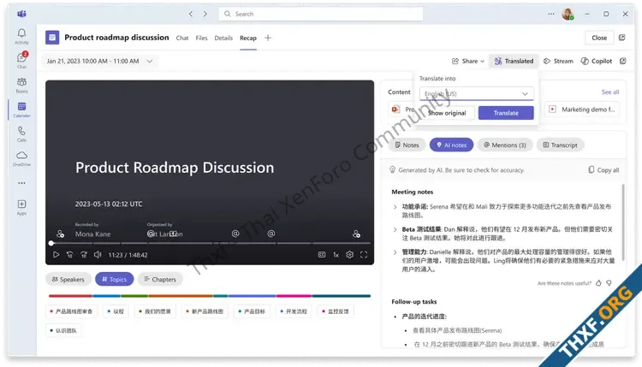The width and height of the screenshot is (642, 367).
Task: Select the 监控反馈 topic chip
Action: (335, 311)
